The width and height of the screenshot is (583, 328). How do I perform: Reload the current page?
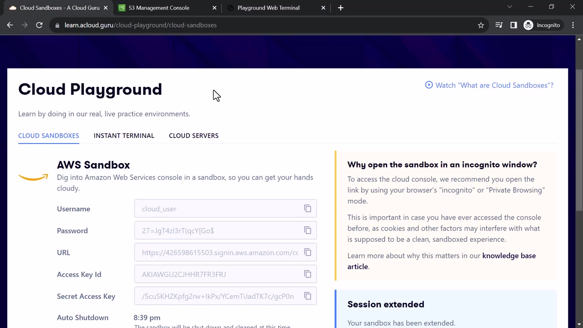tap(39, 25)
